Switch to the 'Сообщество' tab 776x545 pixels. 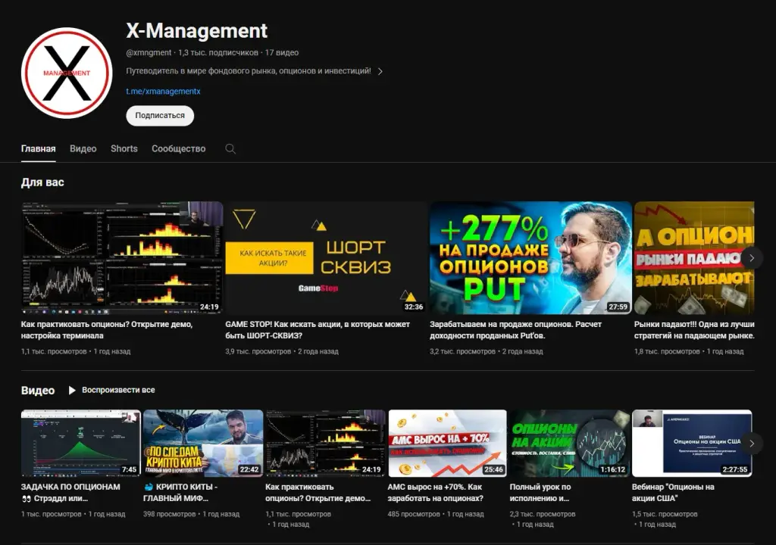(x=179, y=149)
